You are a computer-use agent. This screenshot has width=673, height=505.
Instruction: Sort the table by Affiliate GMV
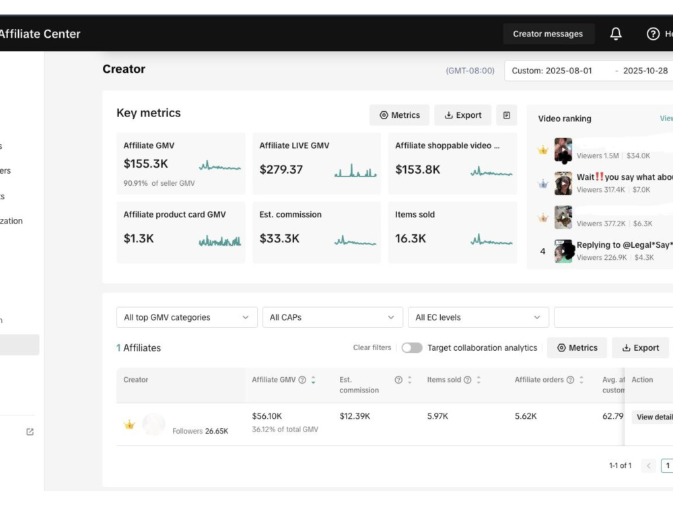(x=314, y=380)
